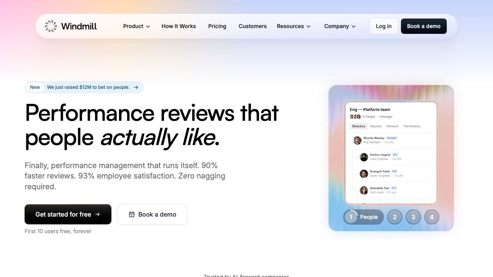Image resolution: width=493 pixels, height=277 pixels.
Task: Click the Windmill circular logo icon
Action: (x=51, y=26)
